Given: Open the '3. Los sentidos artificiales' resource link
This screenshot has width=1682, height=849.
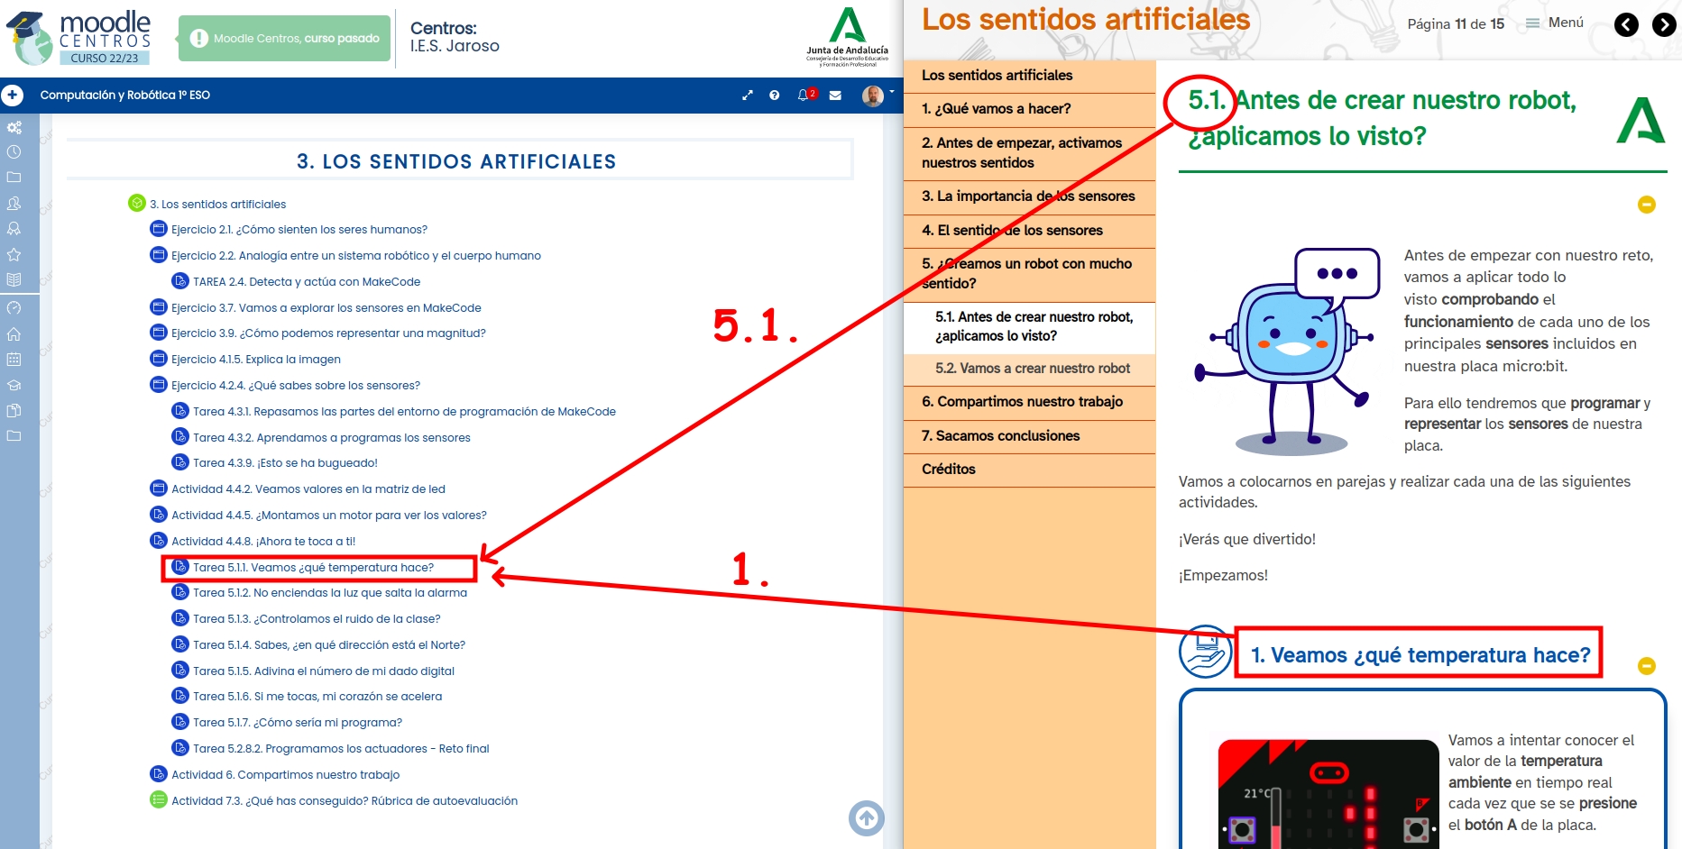Looking at the screenshot, I should pyautogui.click(x=217, y=205).
